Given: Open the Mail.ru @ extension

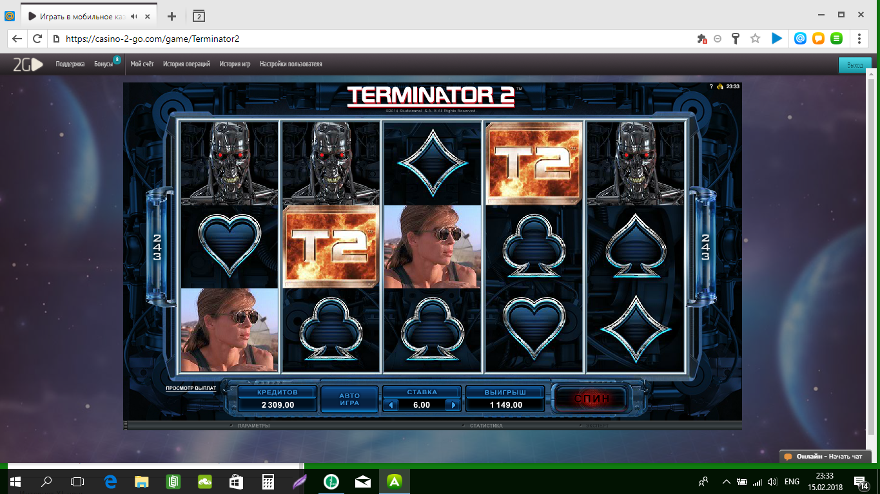Looking at the screenshot, I should pyautogui.click(x=800, y=39).
